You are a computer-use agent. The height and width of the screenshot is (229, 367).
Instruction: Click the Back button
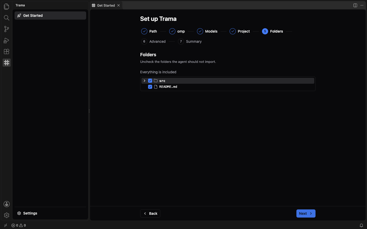point(150,213)
